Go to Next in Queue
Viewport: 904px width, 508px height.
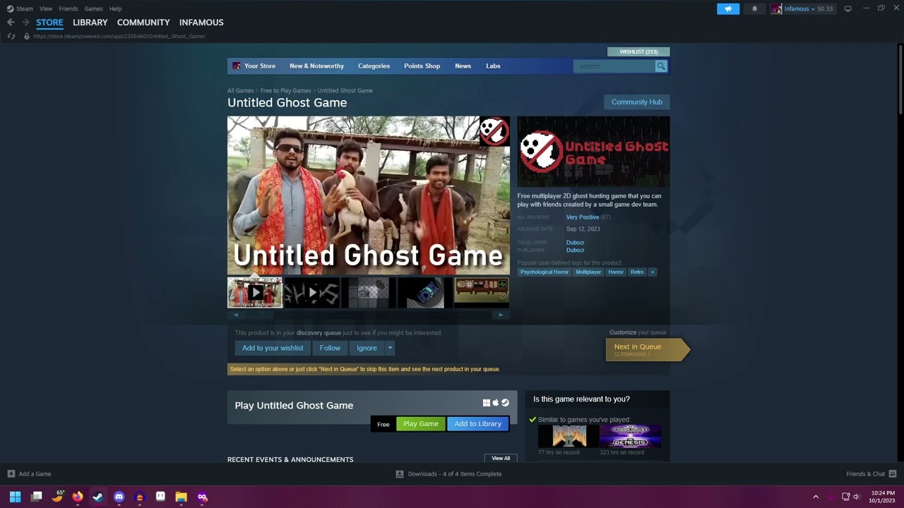(647, 349)
